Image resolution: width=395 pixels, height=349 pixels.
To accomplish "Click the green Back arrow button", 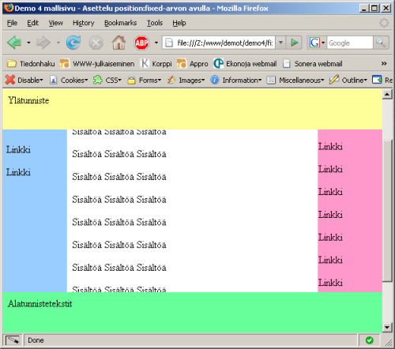I will point(14,43).
